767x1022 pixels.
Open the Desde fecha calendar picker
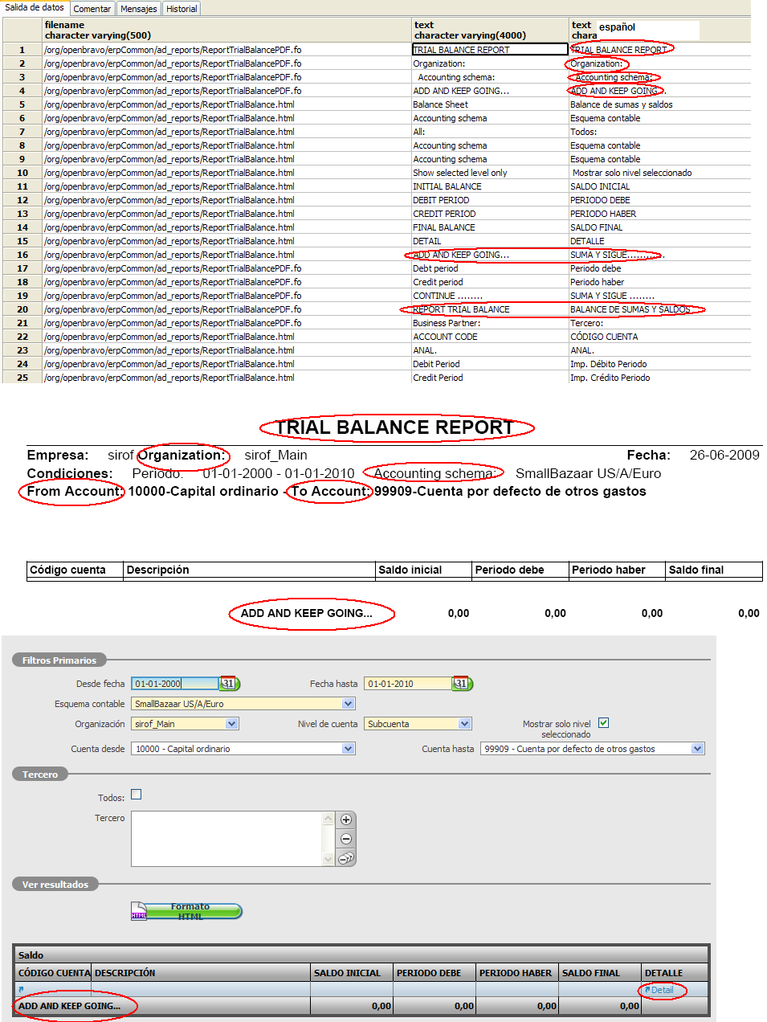pyautogui.click(x=229, y=684)
